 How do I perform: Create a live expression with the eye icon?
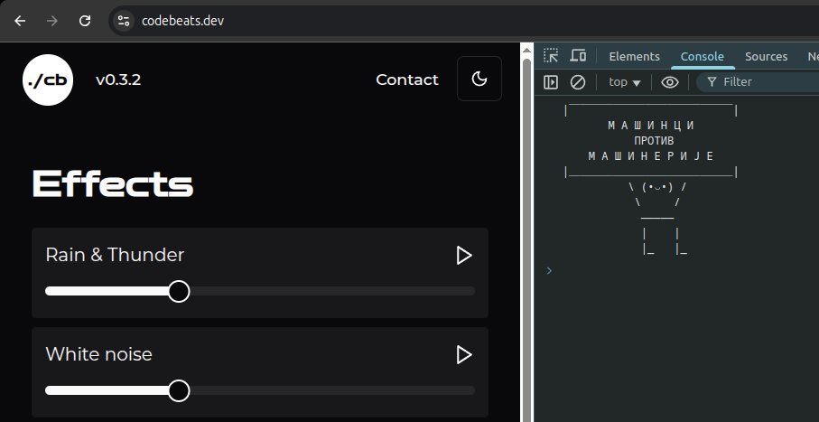tap(670, 82)
